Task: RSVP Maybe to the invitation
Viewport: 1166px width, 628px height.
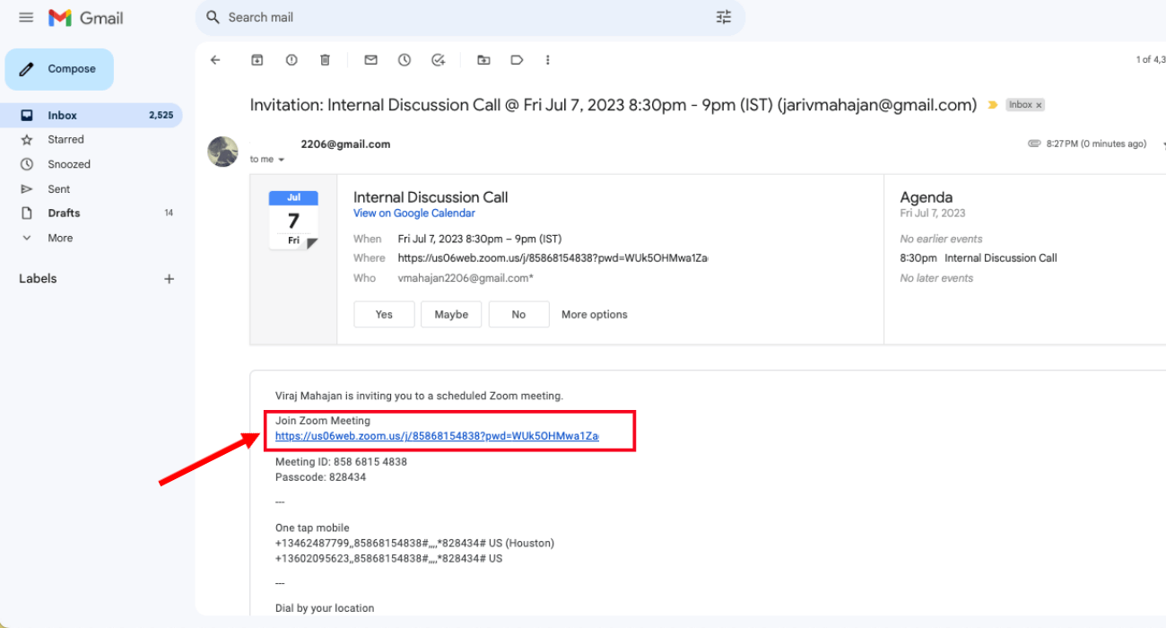Action: tap(451, 315)
